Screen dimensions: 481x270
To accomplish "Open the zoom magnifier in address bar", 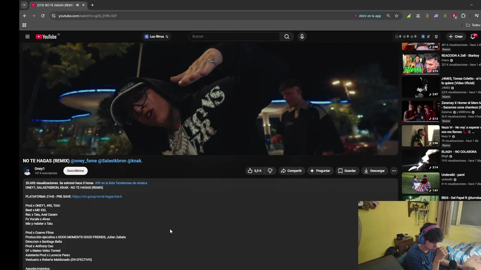I will pos(388,16).
